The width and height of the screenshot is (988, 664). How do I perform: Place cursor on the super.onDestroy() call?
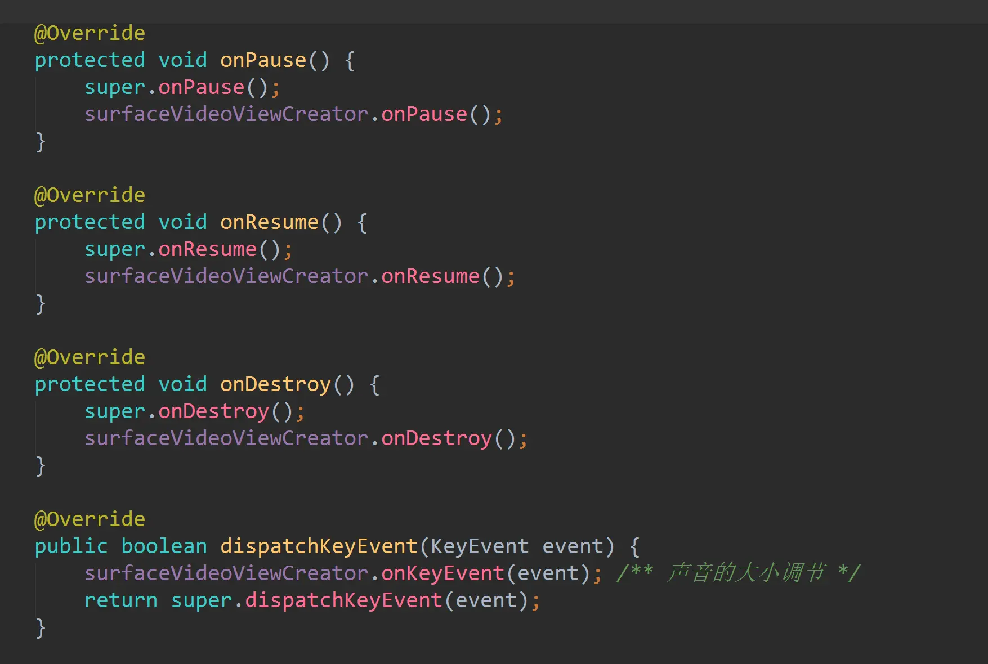[194, 411]
